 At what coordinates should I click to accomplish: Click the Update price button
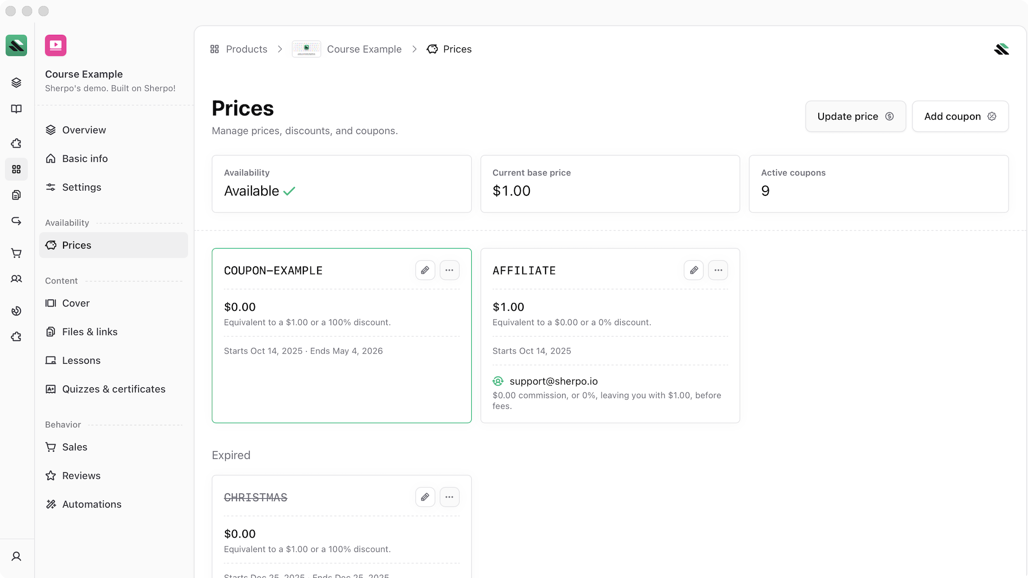pos(855,116)
